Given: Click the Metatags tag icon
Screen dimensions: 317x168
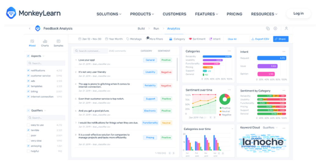Looking at the screenshot, I should tap(128, 39).
